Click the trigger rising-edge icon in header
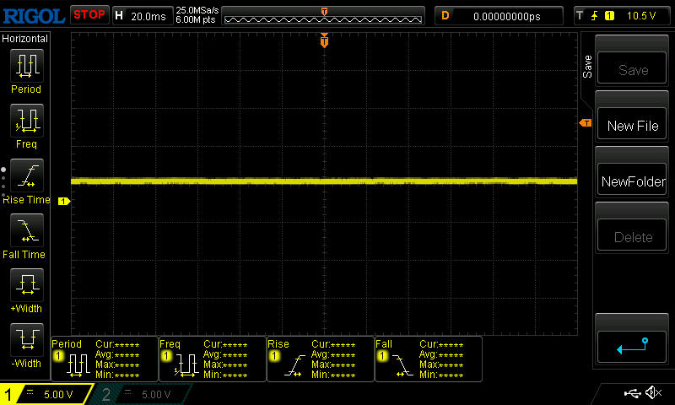The width and height of the screenshot is (675, 405). click(595, 16)
